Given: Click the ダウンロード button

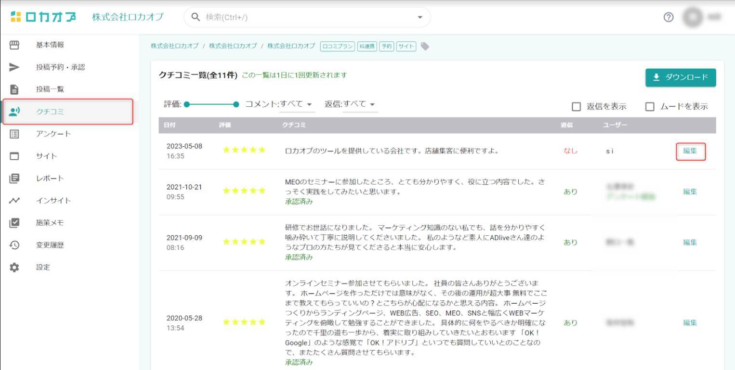Looking at the screenshot, I should [x=680, y=77].
